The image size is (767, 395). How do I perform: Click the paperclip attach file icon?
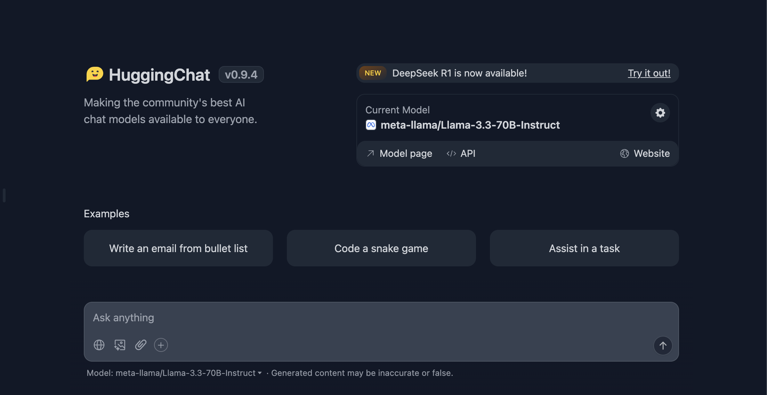click(140, 345)
